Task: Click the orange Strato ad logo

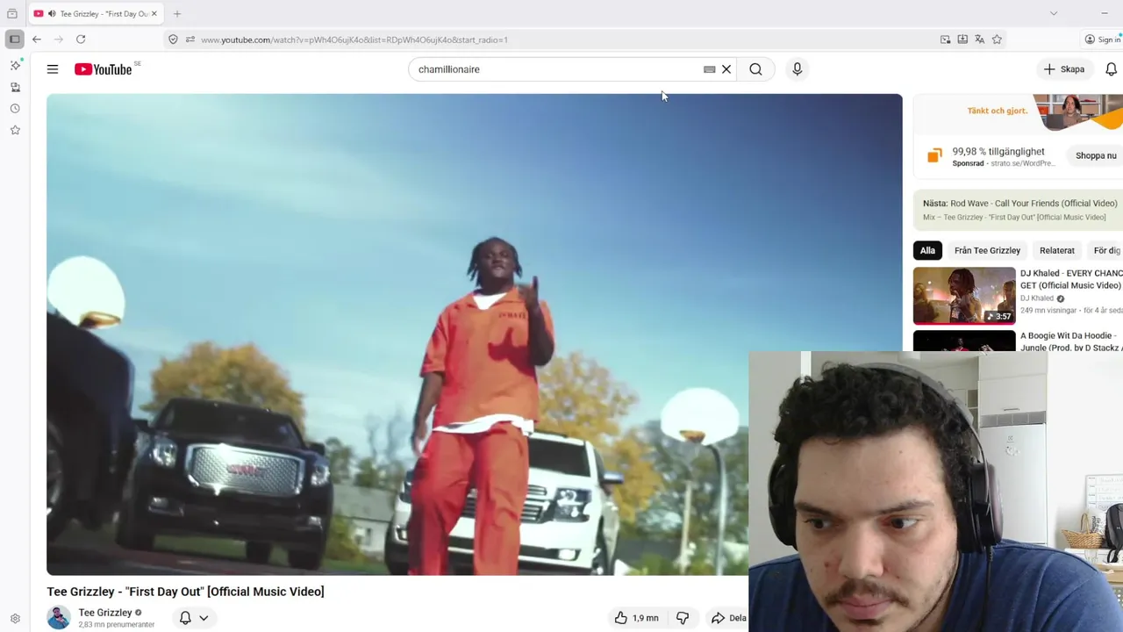Action: point(934,155)
